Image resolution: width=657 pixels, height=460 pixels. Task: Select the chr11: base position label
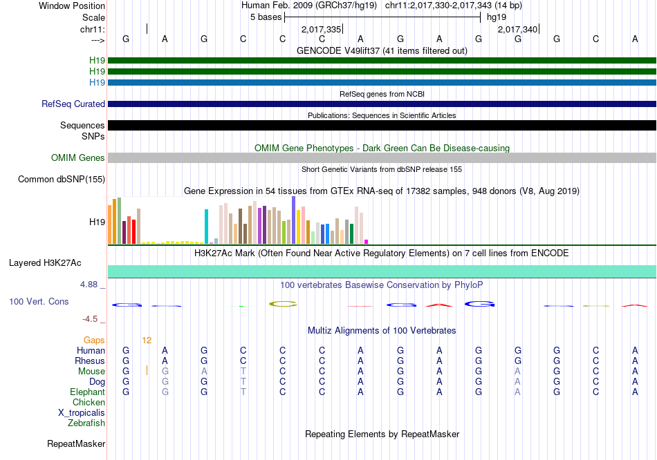point(92,29)
